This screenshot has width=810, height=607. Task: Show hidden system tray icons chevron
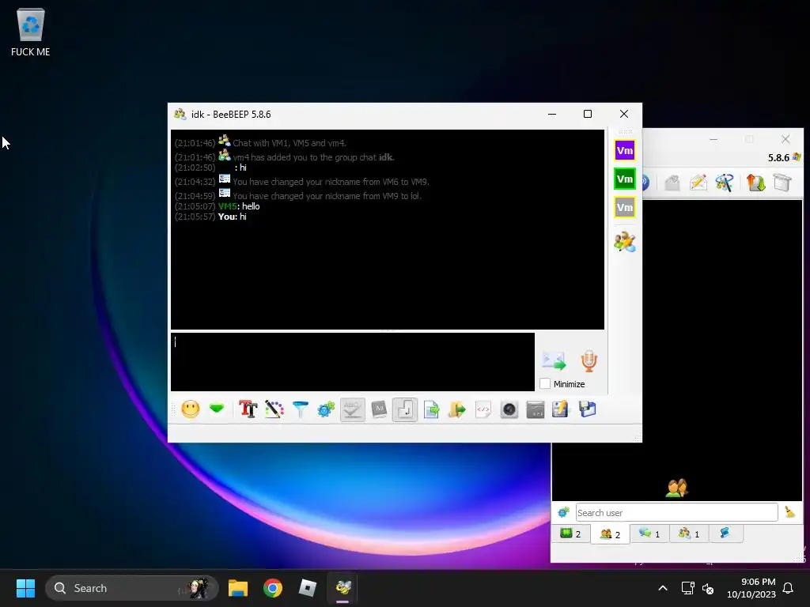(663, 588)
